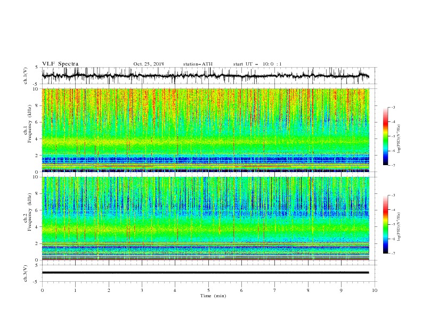This screenshot has height=326, width=422.
Task: Click the ch.1 PSD color bar
Action: click(x=385, y=136)
